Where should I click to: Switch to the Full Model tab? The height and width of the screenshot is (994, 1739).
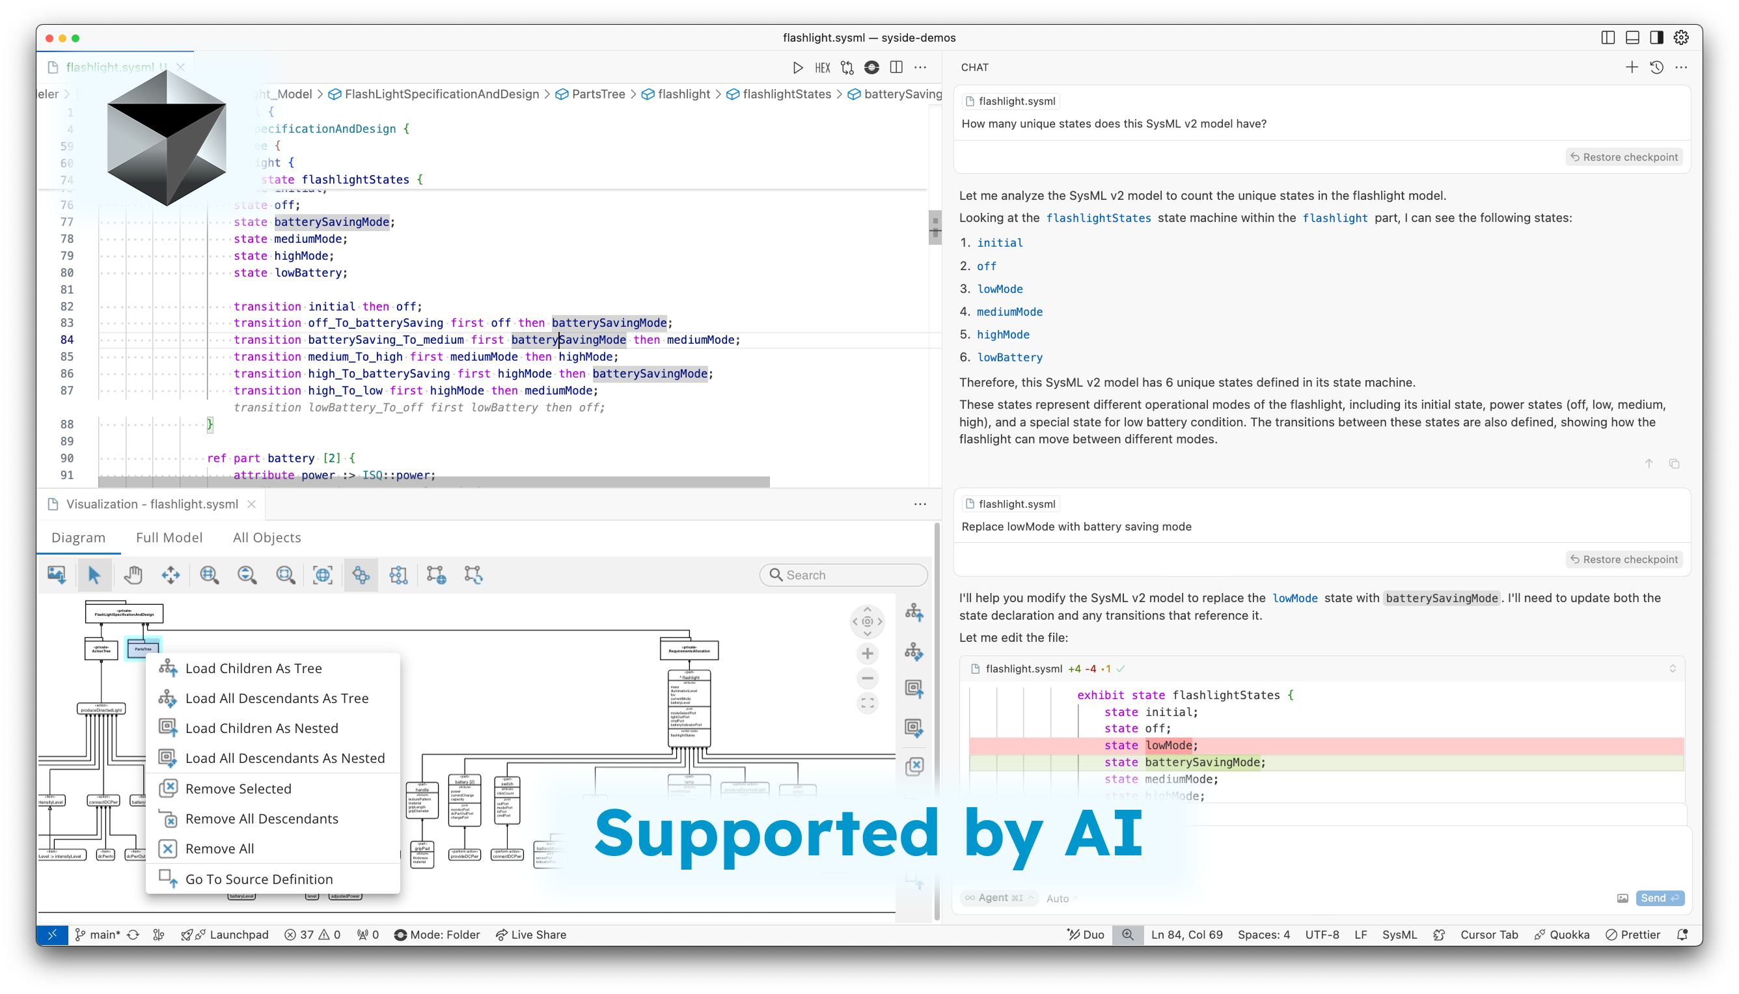(x=169, y=537)
